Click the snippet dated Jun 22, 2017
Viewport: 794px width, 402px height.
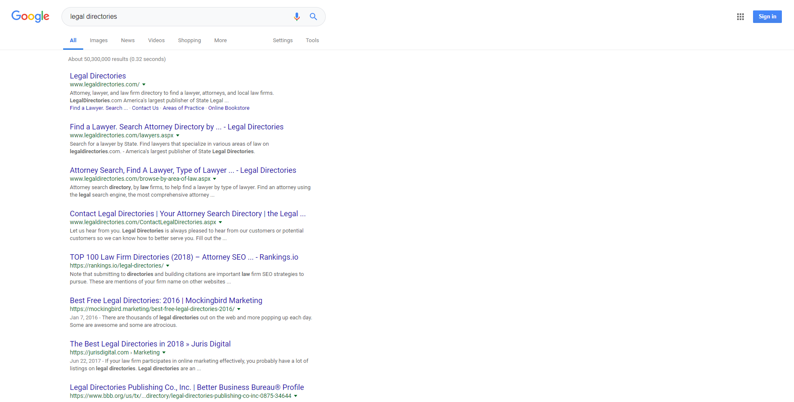[189, 365]
